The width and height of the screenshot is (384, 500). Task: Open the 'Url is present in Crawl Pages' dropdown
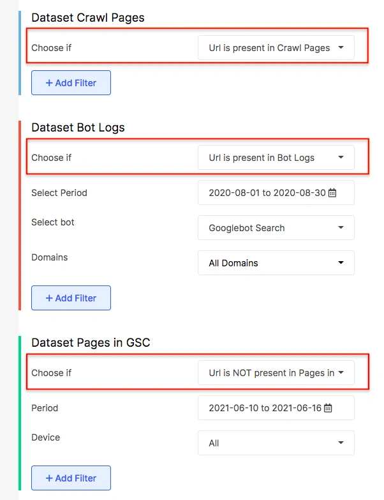click(276, 48)
